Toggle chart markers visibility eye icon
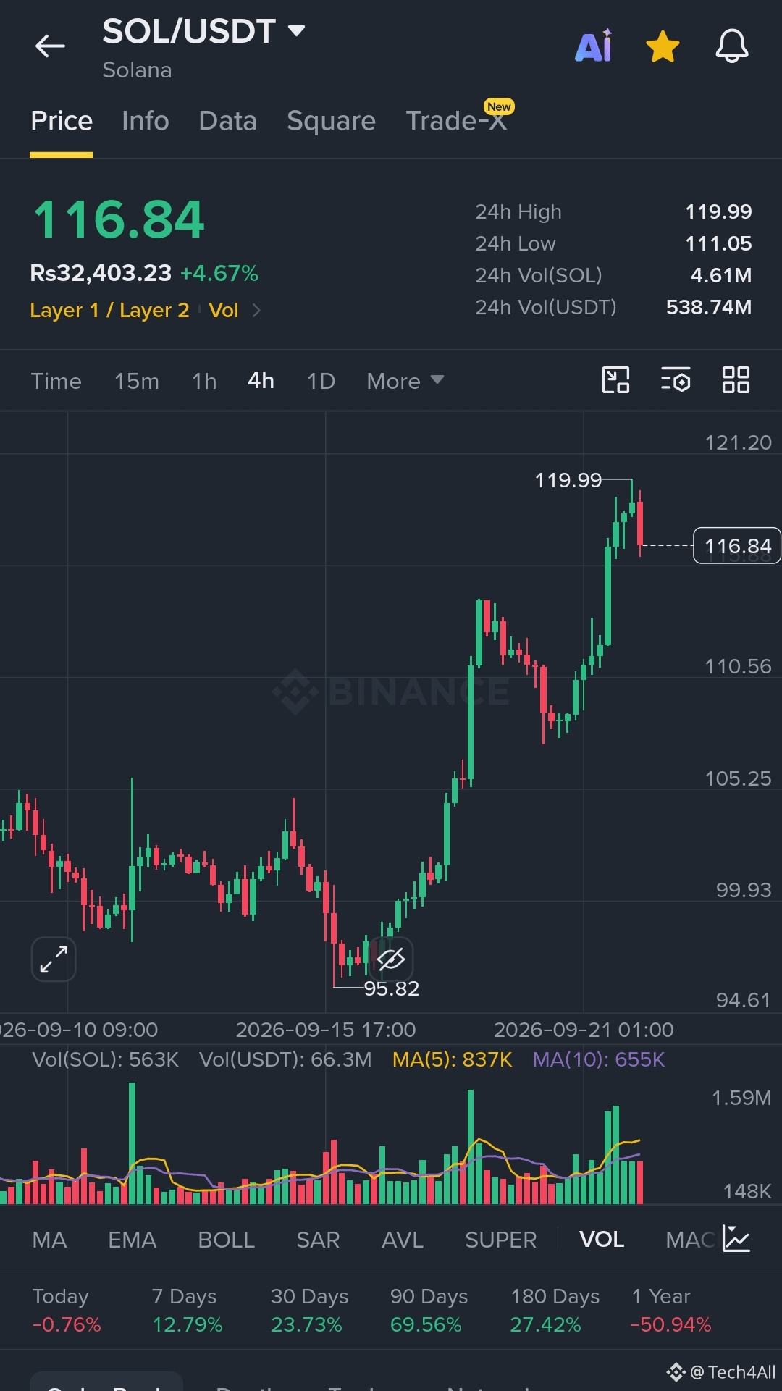This screenshot has height=1391, width=782. [391, 959]
